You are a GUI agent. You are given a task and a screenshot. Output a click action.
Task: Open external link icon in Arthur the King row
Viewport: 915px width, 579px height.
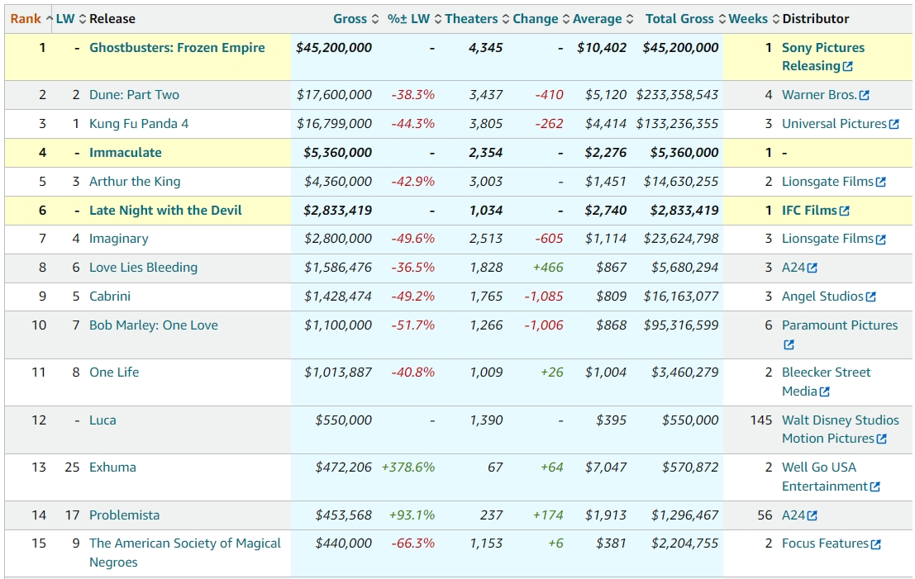(881, 182)
